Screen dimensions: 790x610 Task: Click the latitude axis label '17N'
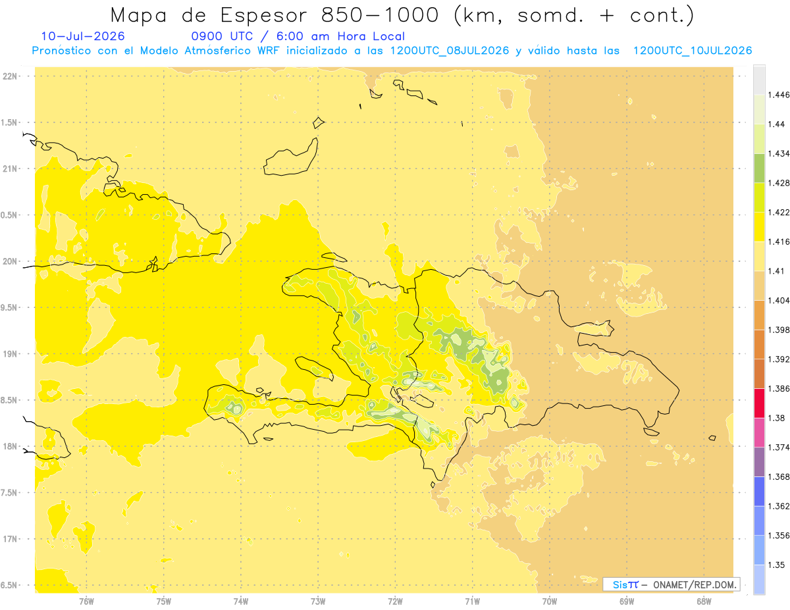click(x=11, y=539)
